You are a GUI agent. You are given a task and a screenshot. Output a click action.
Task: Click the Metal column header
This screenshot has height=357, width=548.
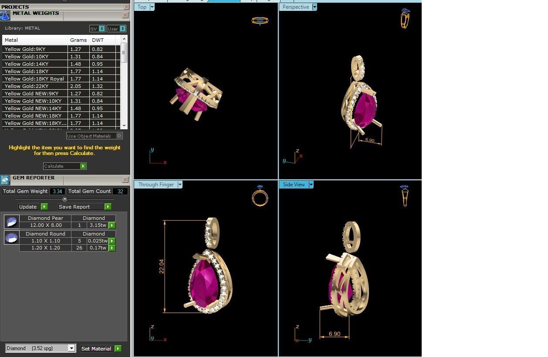35,40
